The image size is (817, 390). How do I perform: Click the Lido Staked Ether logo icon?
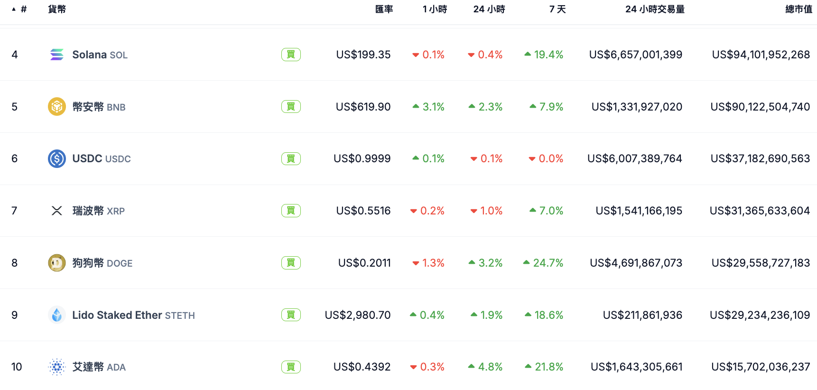point(57,315)
